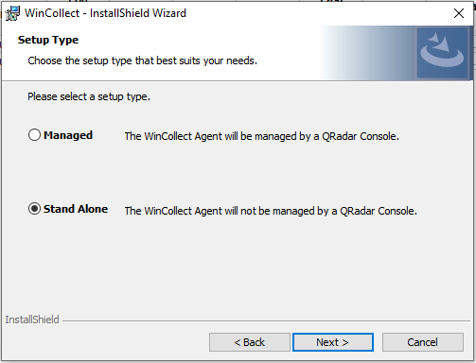Cancel the WinCollect installation
Viewport: 476px width, 363px height.
coord(423,342)
